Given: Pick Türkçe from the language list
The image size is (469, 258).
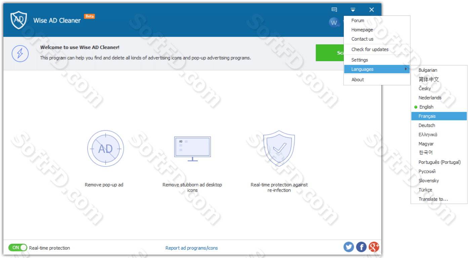Looking at the screenshot, I should pos(439,190).
